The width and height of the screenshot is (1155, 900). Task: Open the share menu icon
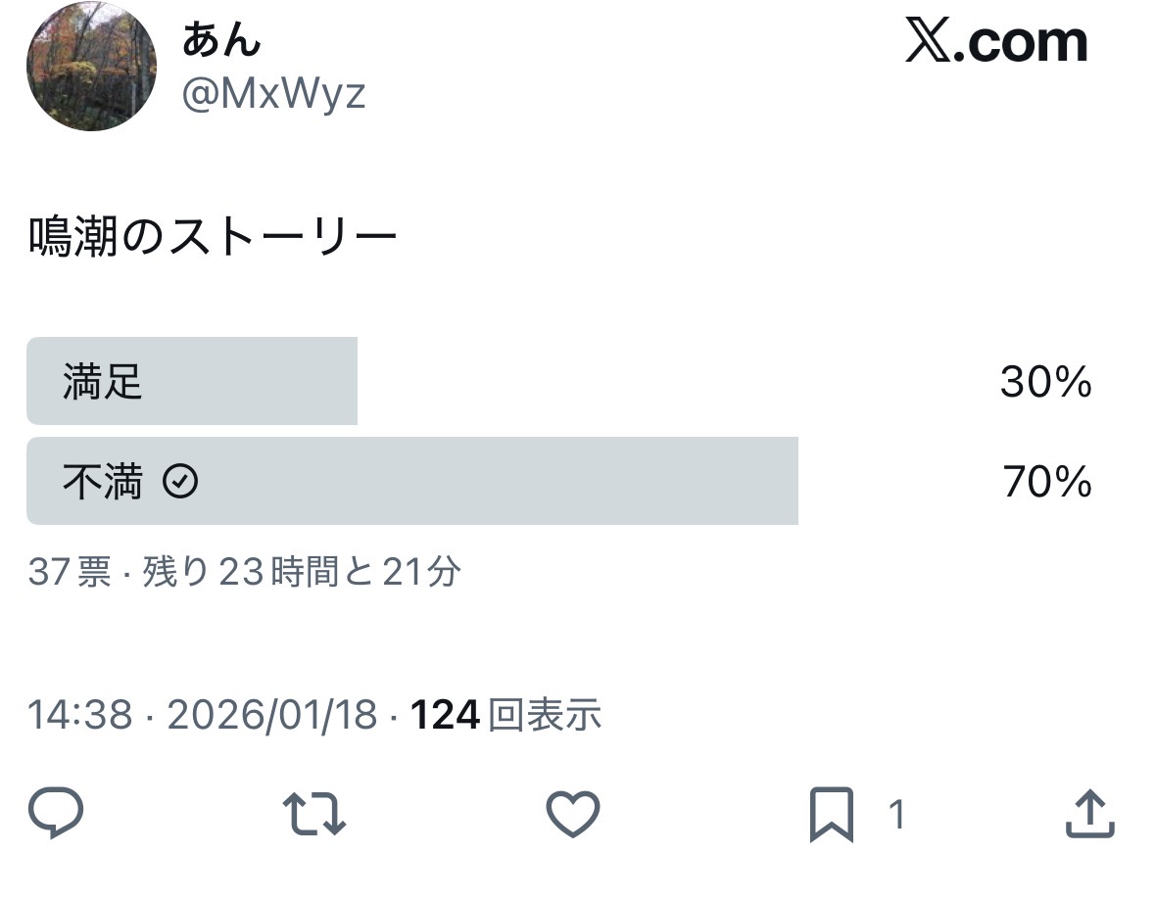1090,814
